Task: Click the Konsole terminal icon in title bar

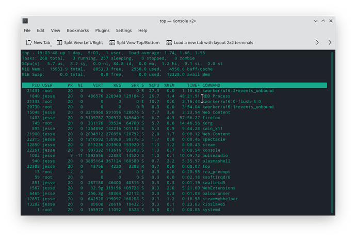Action: 25,21
